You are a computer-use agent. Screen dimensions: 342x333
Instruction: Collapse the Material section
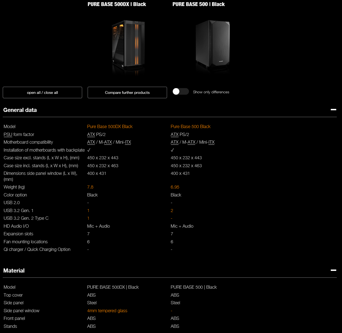coord(333,270)
